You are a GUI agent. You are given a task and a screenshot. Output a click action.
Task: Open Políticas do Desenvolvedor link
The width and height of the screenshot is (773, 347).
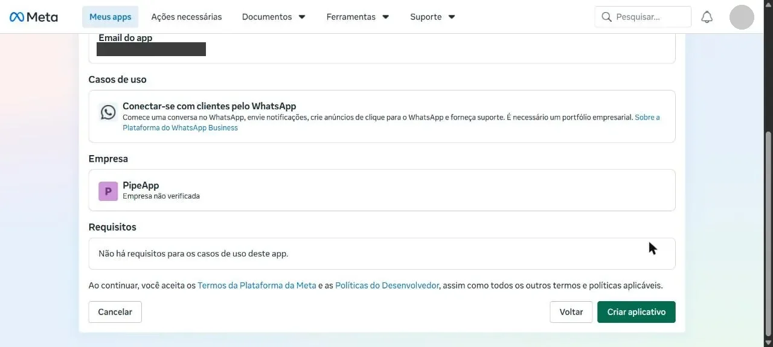pyautogui.click(x=387, y=285)
